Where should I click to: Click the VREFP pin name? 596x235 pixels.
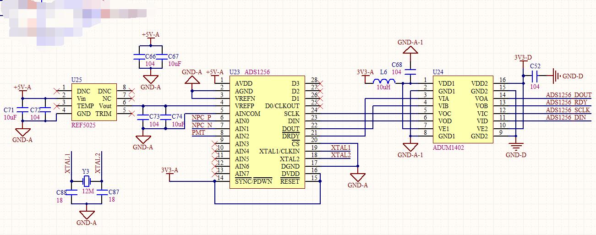245,106
